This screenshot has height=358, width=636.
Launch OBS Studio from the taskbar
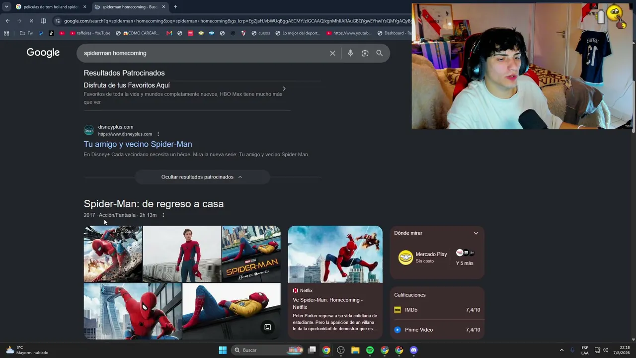[x=341, y=350]
